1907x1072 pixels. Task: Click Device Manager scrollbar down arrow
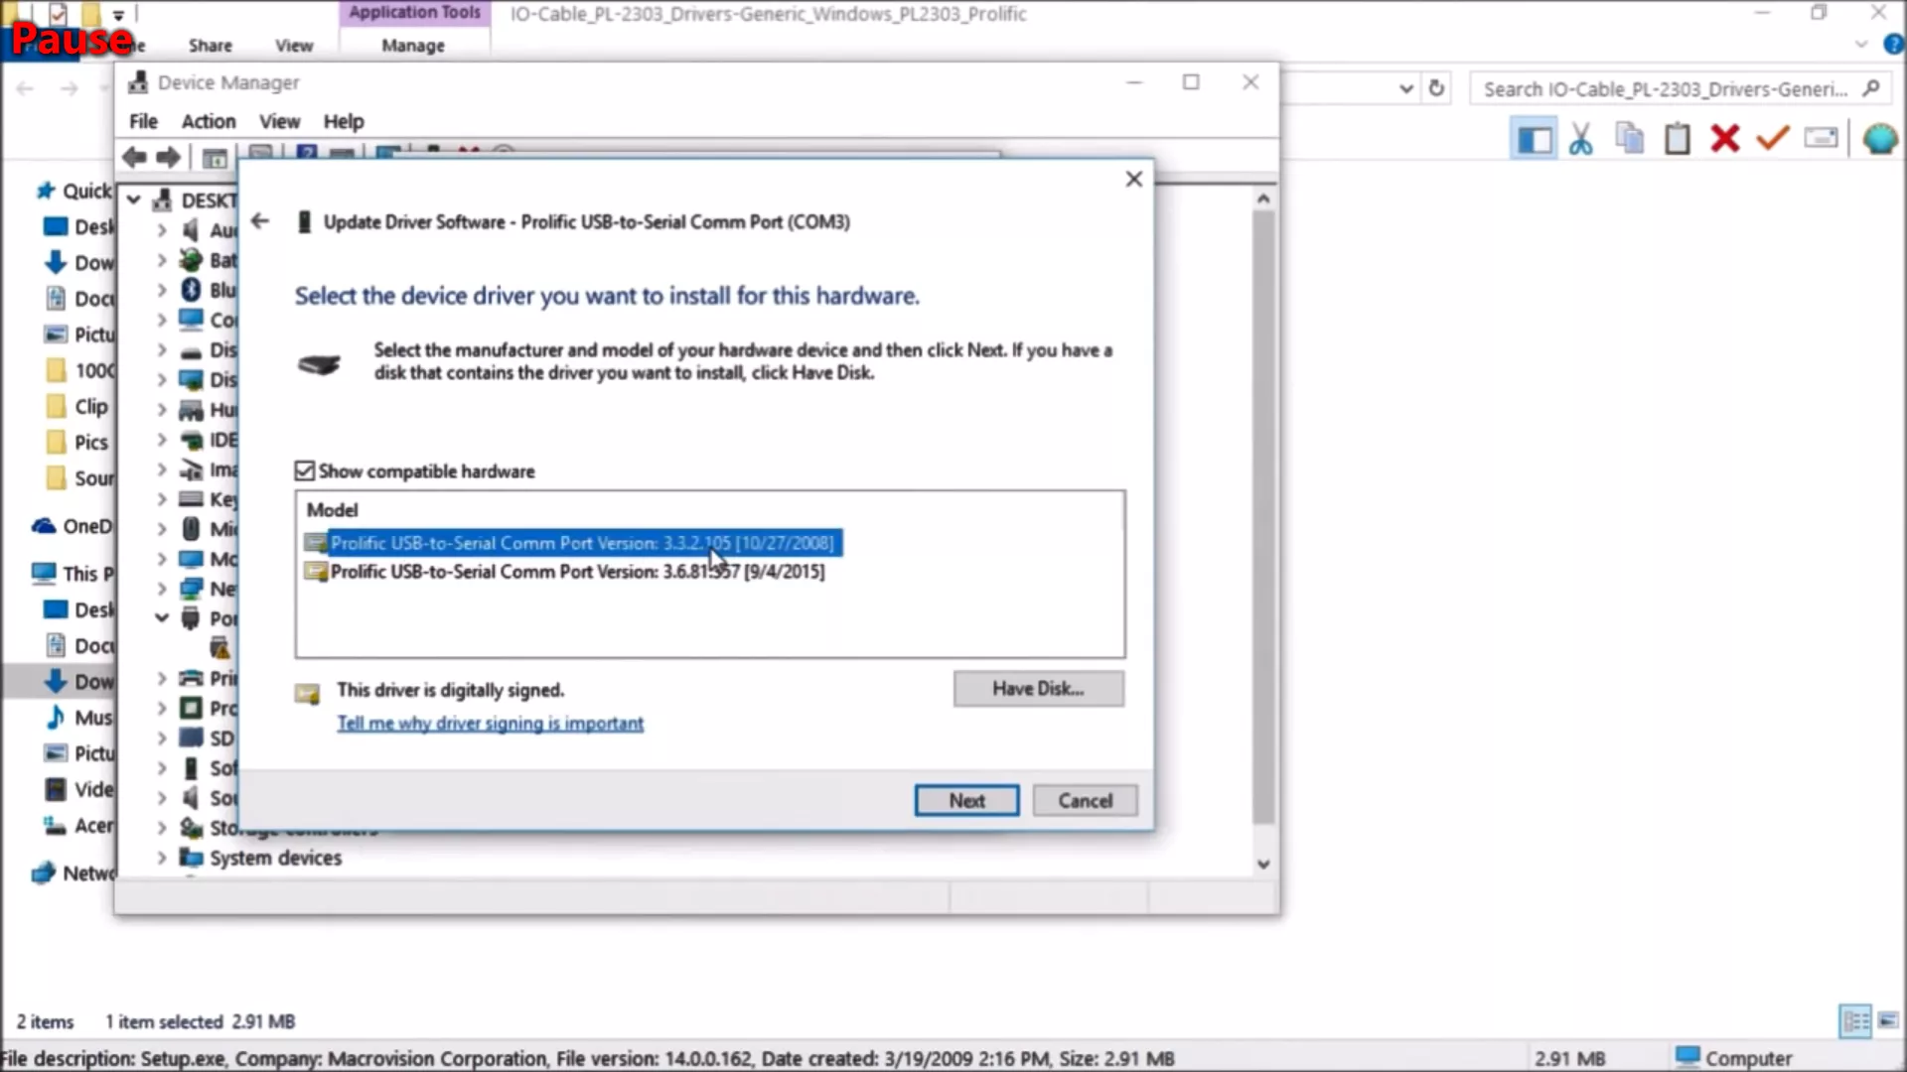coord(1263,865)
